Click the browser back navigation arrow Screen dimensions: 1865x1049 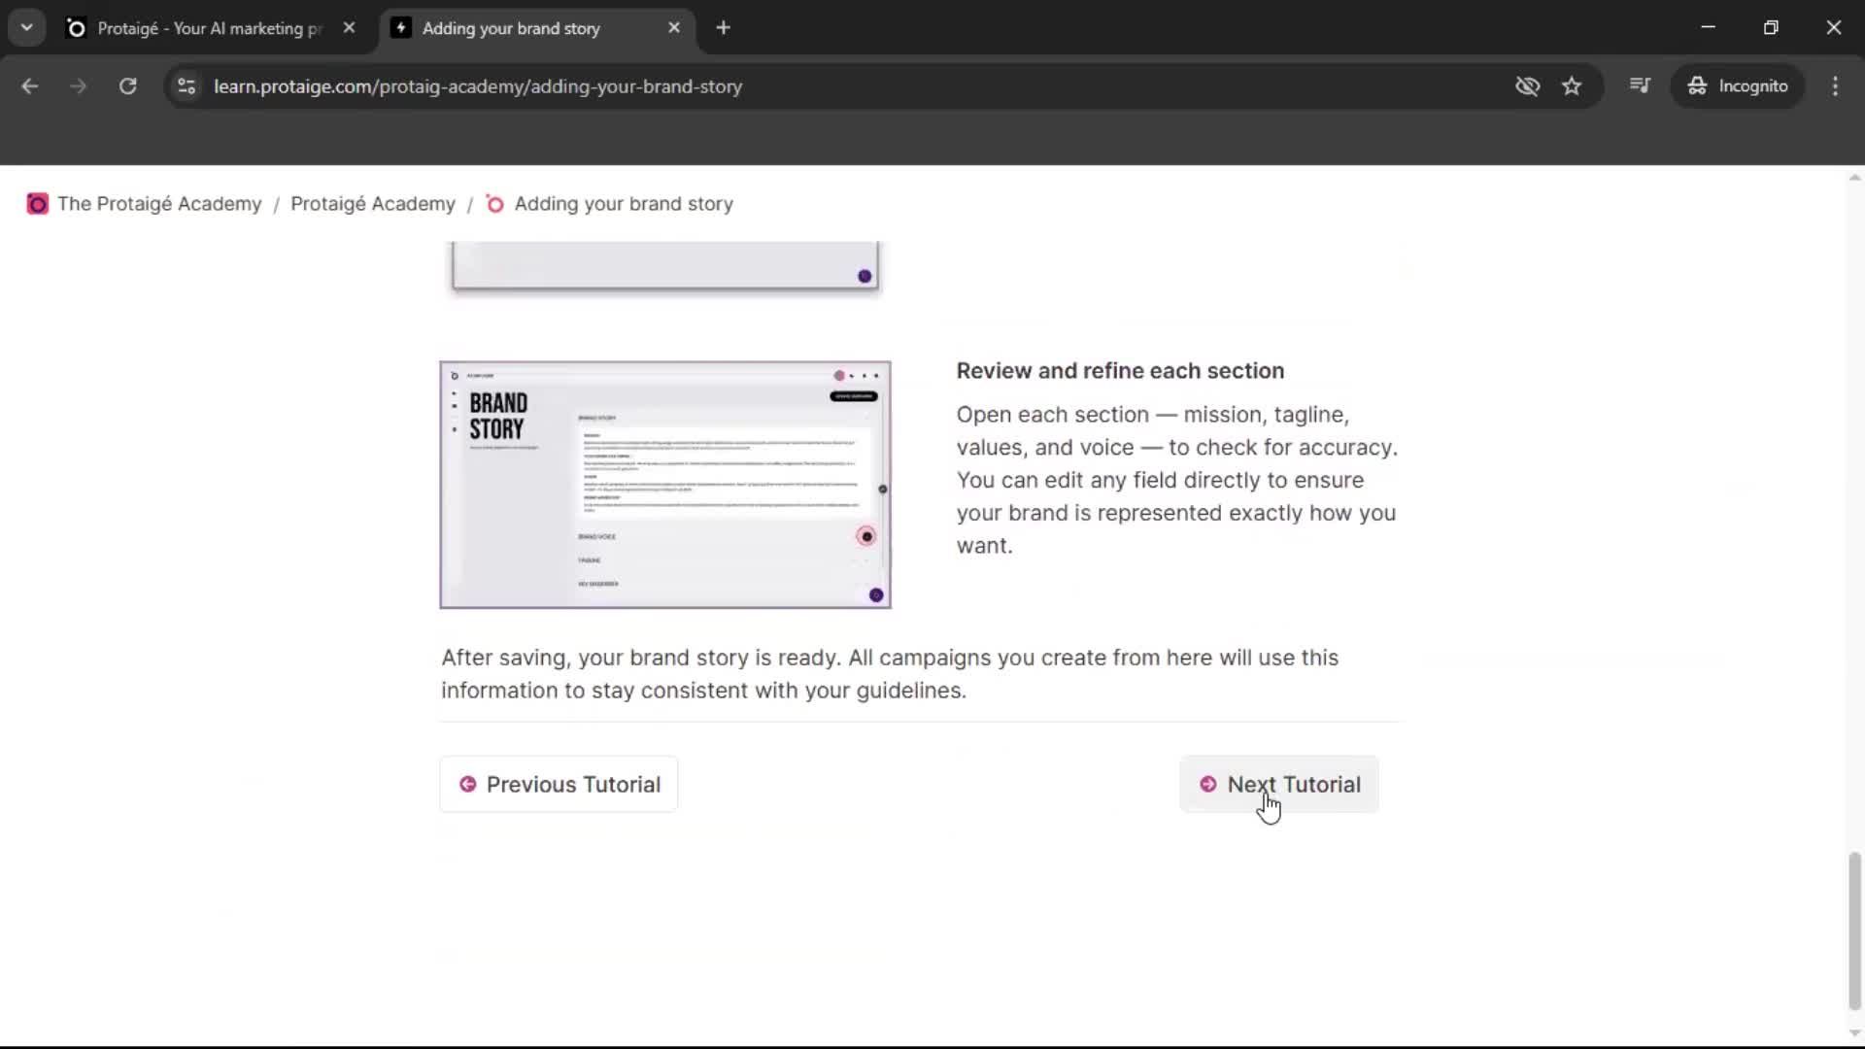point(30,86)
